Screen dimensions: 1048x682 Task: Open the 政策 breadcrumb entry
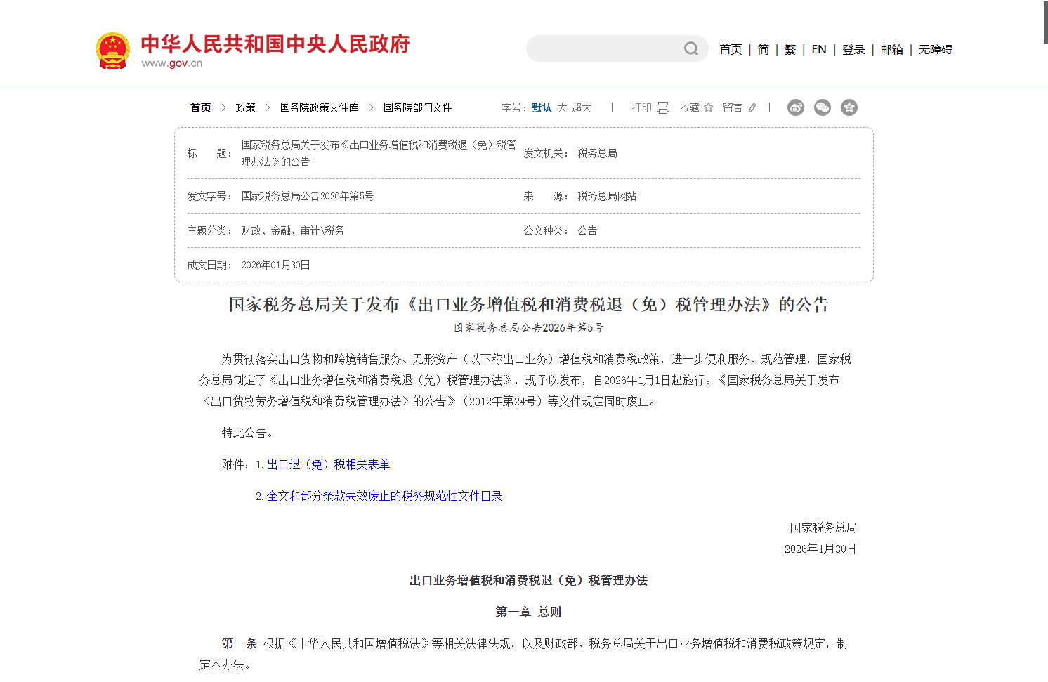(x=246, y=107)
